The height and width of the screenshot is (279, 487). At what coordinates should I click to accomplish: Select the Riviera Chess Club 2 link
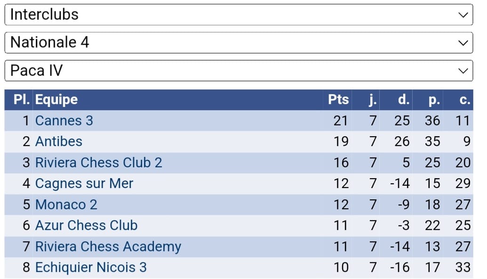[x=98, y=163]
